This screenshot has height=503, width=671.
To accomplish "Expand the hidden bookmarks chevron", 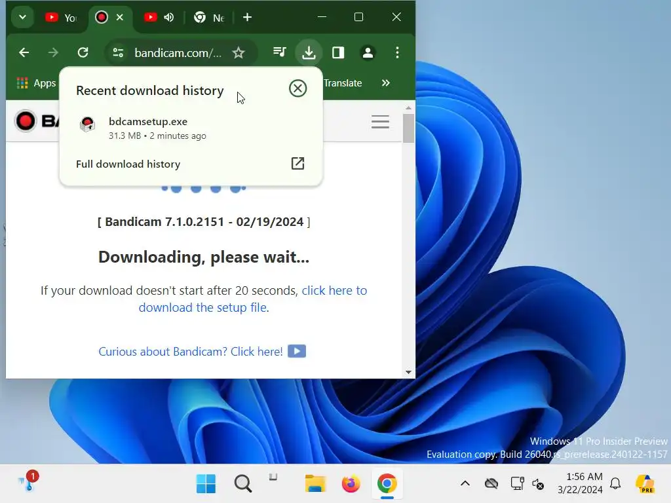I will tap(385, 83).
